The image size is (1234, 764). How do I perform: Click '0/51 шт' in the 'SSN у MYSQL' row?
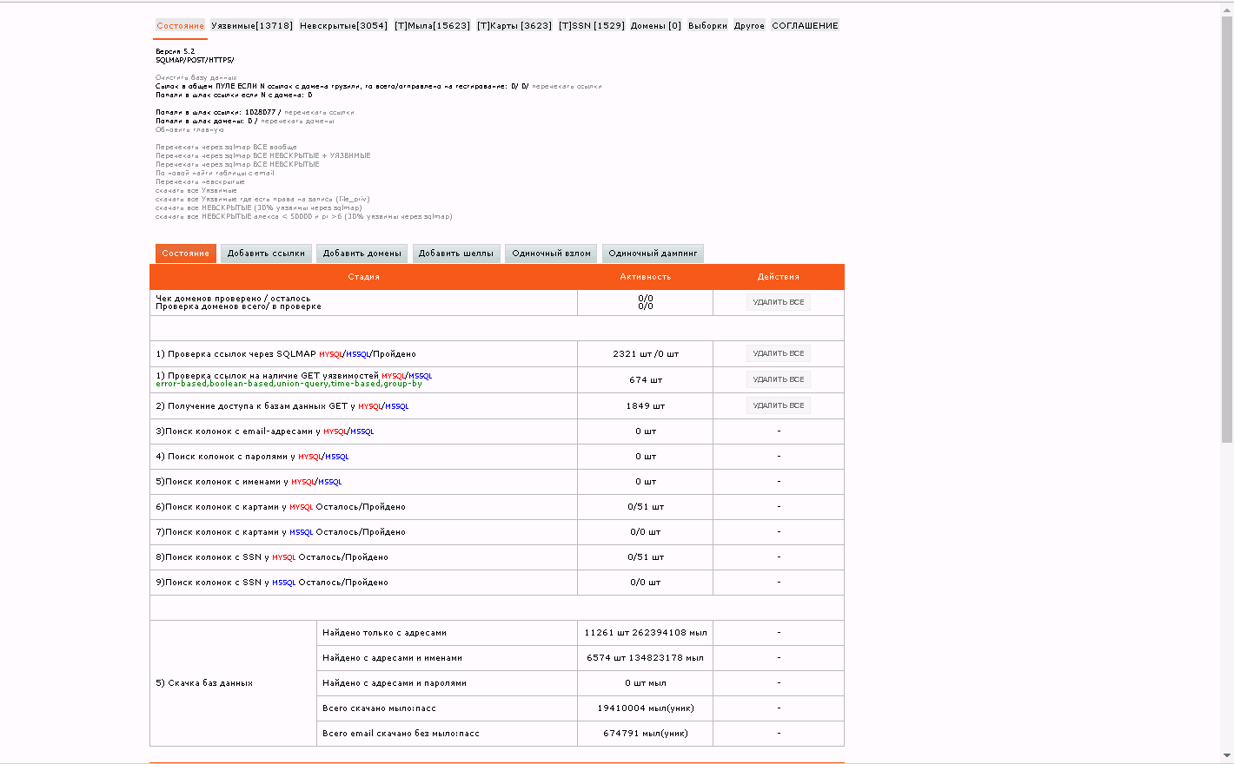pyautogui.click(x=646, y=557)
